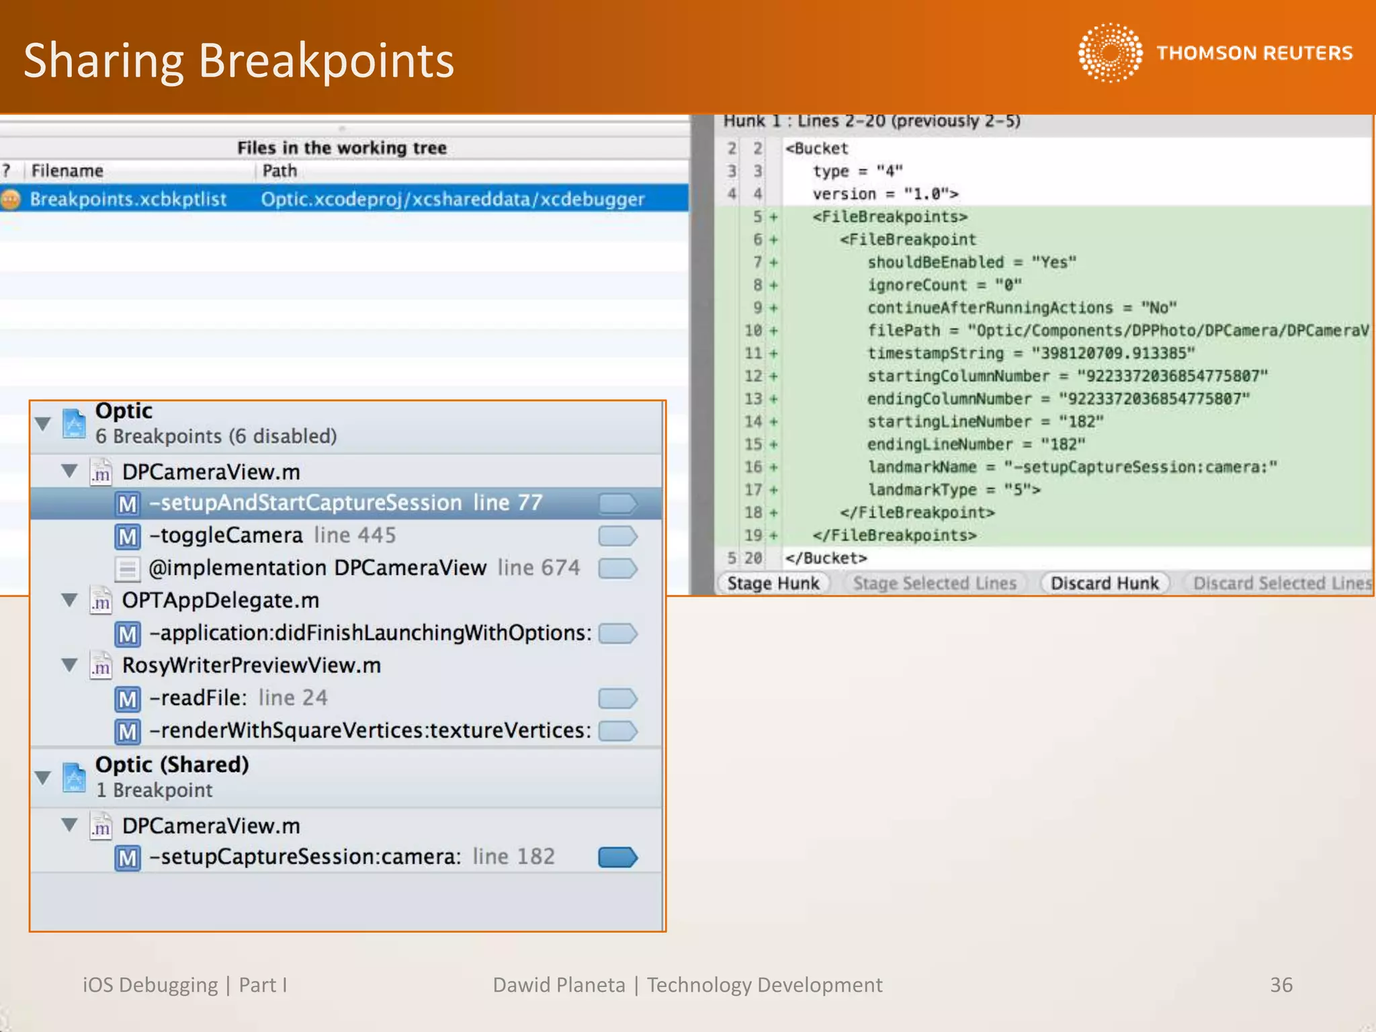Click the M icon for -application:didFinishLaunchingWithOptions:

pyautogui.click(x=128, y=634)
